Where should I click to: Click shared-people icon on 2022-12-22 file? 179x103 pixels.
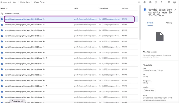pyautogui.click(x=44, y=75)
